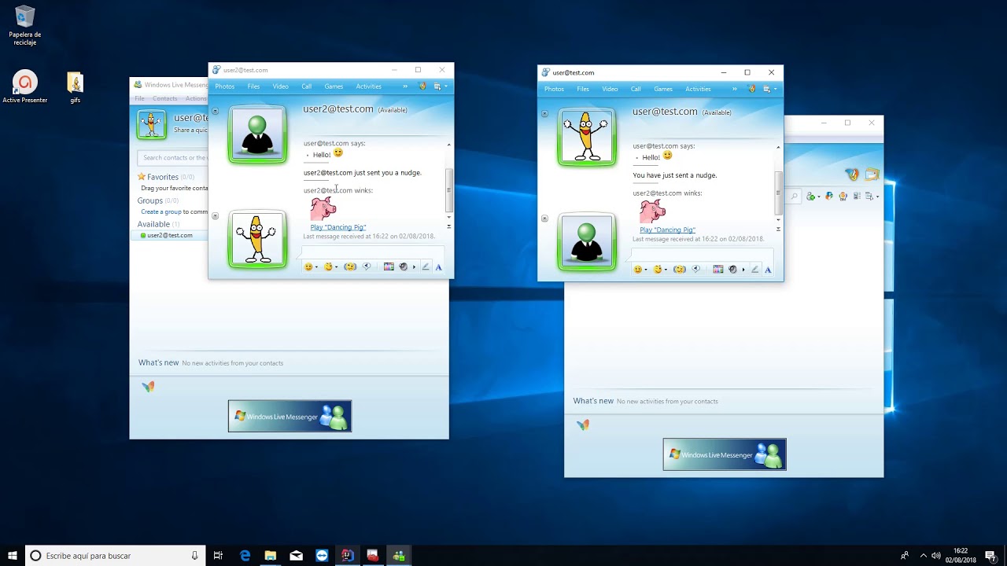Viewport: 1007px width, 566px height.
Task: Click the add contact icon in right Messenger window
Action: point(810,196)
